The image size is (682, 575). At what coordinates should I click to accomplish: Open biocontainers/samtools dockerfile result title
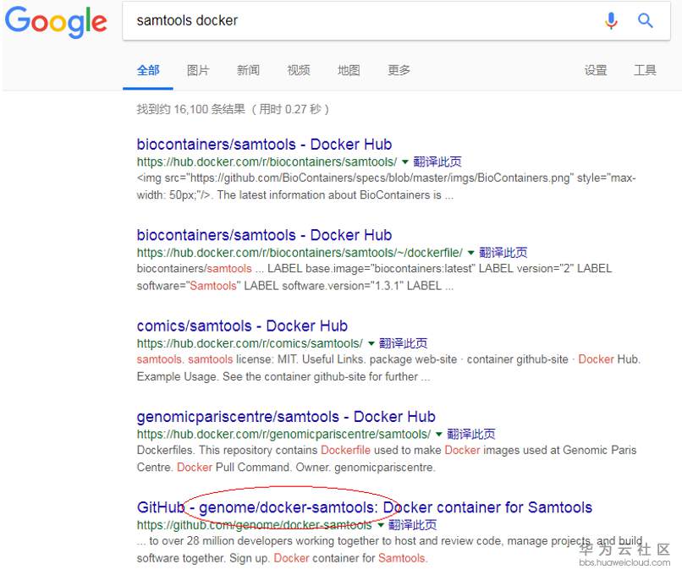coord(264,235)
